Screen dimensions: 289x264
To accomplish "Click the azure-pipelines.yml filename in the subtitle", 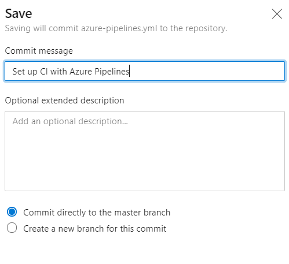I will pos(119,28).
